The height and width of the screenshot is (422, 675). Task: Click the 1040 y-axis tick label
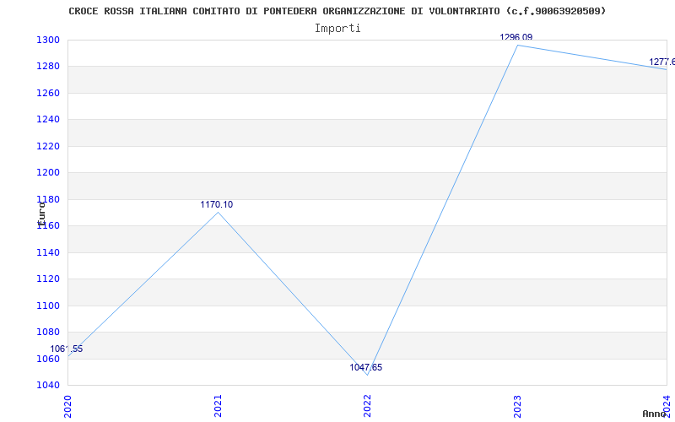47,385
